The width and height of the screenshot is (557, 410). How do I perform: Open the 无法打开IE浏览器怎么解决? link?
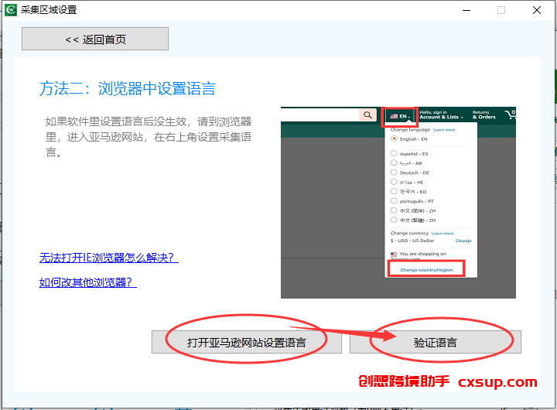pos(109,258)
